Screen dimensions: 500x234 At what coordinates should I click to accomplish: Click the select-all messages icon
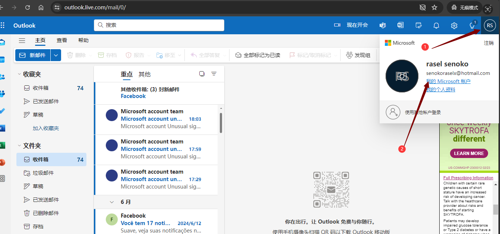click(x=202, y=74)
